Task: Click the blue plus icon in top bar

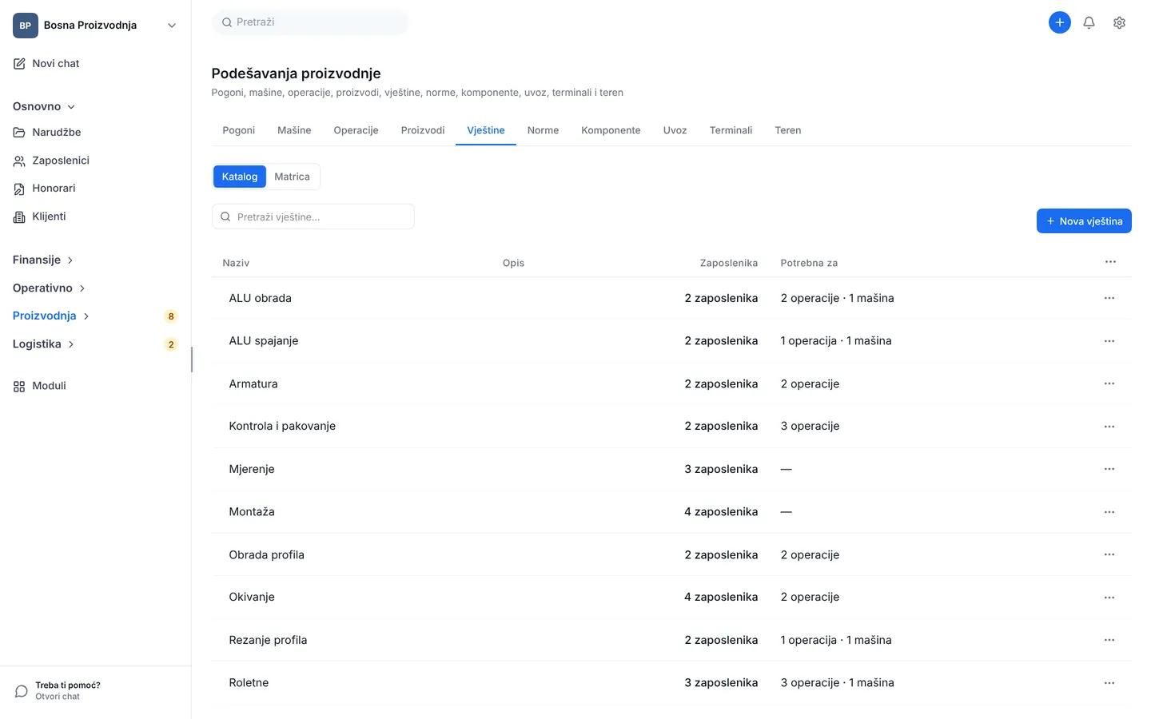Action: coord(1059,22)
